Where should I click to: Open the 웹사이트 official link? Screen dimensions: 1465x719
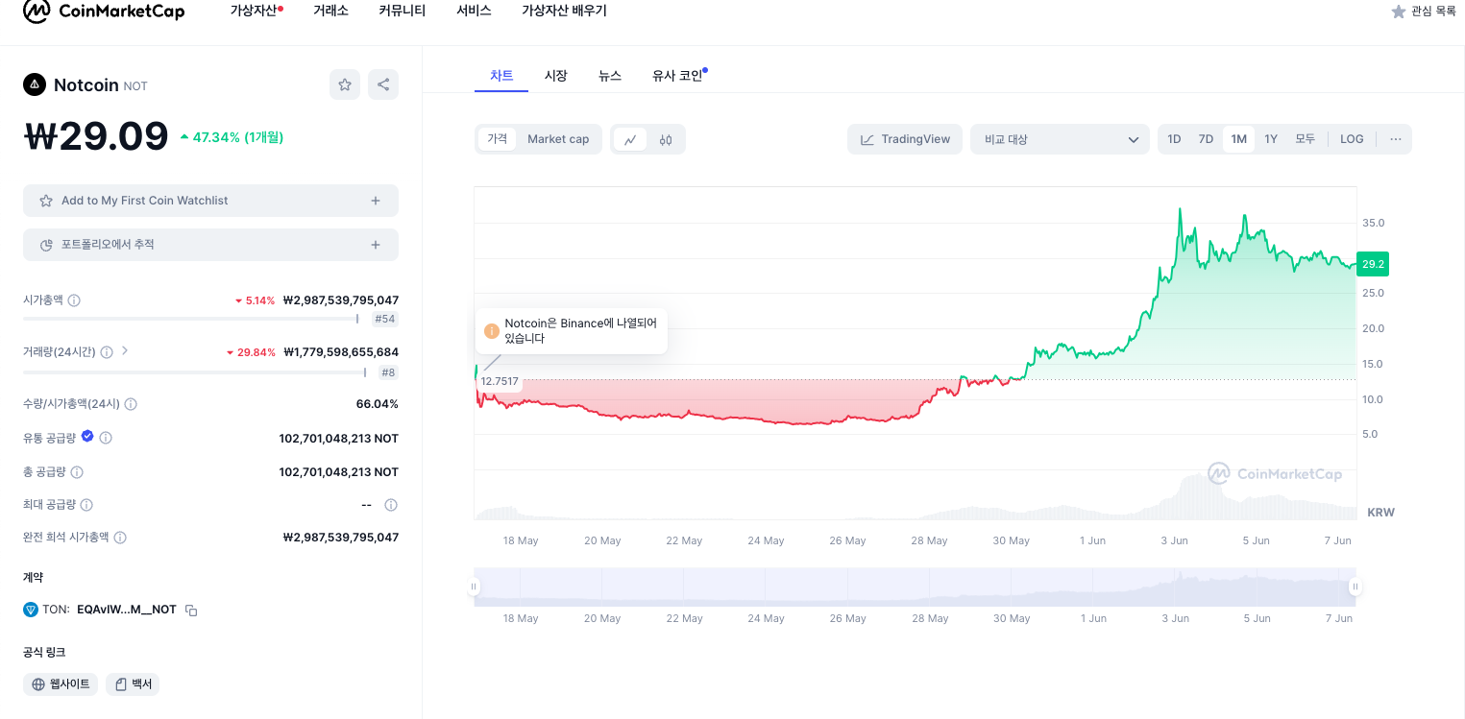pos(61,684)
